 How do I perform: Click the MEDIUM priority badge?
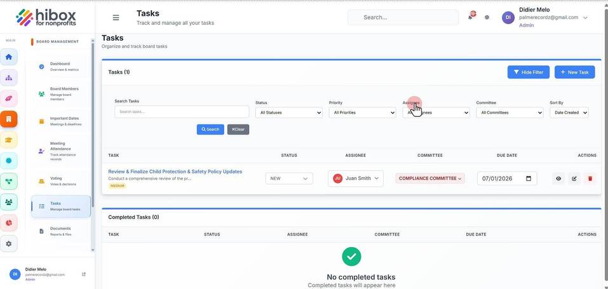[x=118, y=186]
